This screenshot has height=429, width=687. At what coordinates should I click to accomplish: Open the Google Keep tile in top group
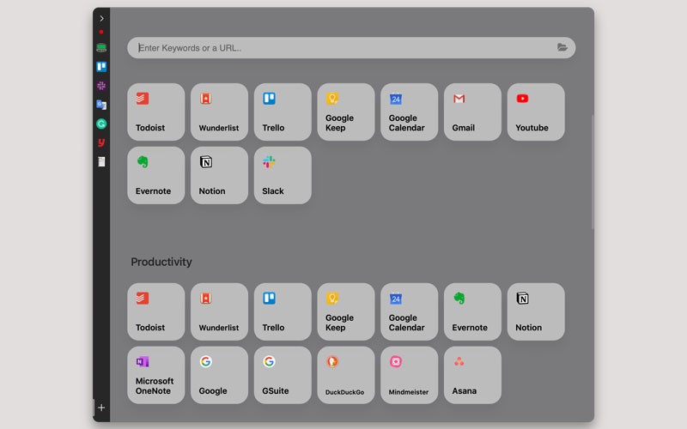[x=346, y=112]
